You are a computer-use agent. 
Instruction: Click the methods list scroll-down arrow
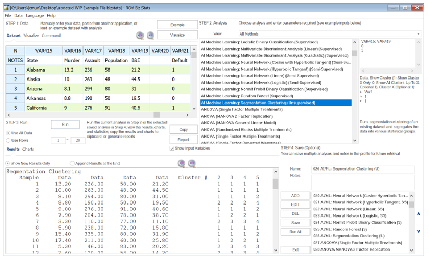pos(355,140)
